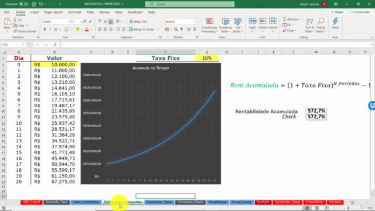Switch to the Insert ribbon tab
Screen dimensions: 375x211
tap(35, 12)
